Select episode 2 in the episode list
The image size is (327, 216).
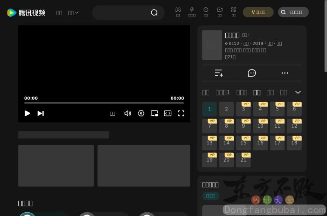click(x=226, y=109)
